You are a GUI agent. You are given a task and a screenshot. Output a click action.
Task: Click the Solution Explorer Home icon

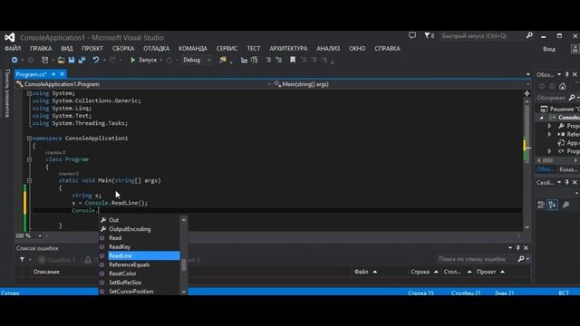coord(563,87)
